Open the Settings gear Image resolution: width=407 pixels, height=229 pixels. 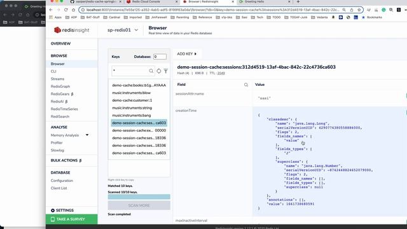tap(62, 211)
